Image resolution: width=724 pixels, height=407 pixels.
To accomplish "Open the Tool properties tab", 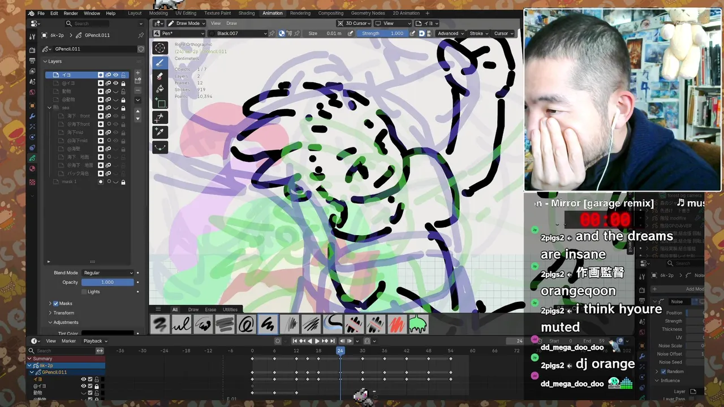I will coord(32,36).
